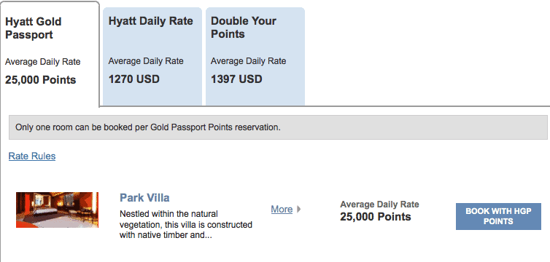Click Average Daily Rate label in Hyatt Daily Rate tab

point(146,61)
